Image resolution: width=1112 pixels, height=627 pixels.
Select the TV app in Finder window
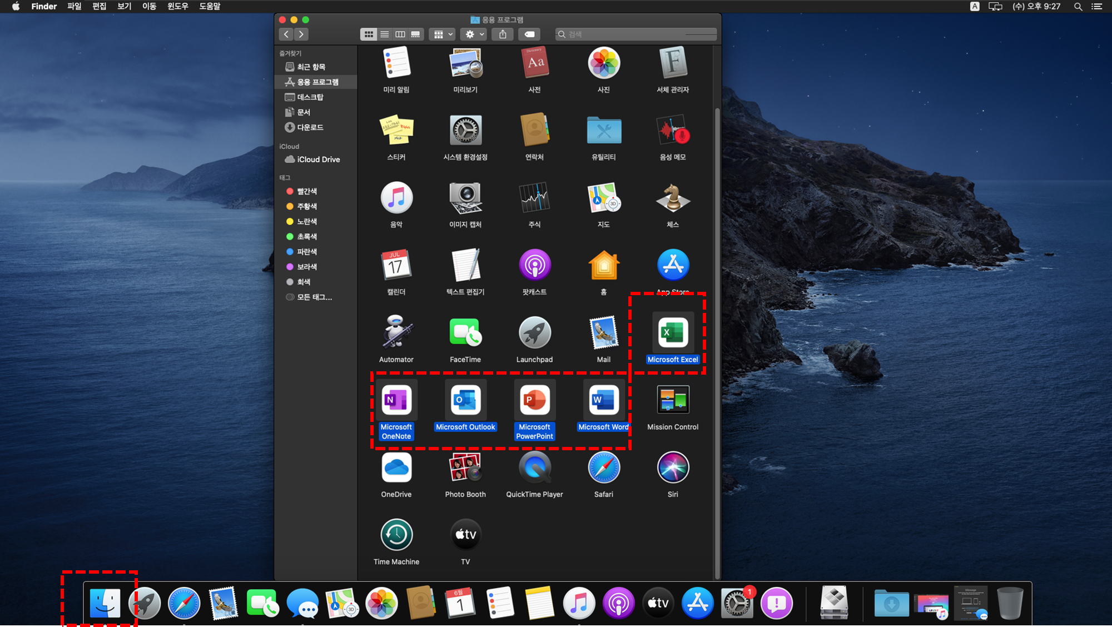tap(465, 535)
